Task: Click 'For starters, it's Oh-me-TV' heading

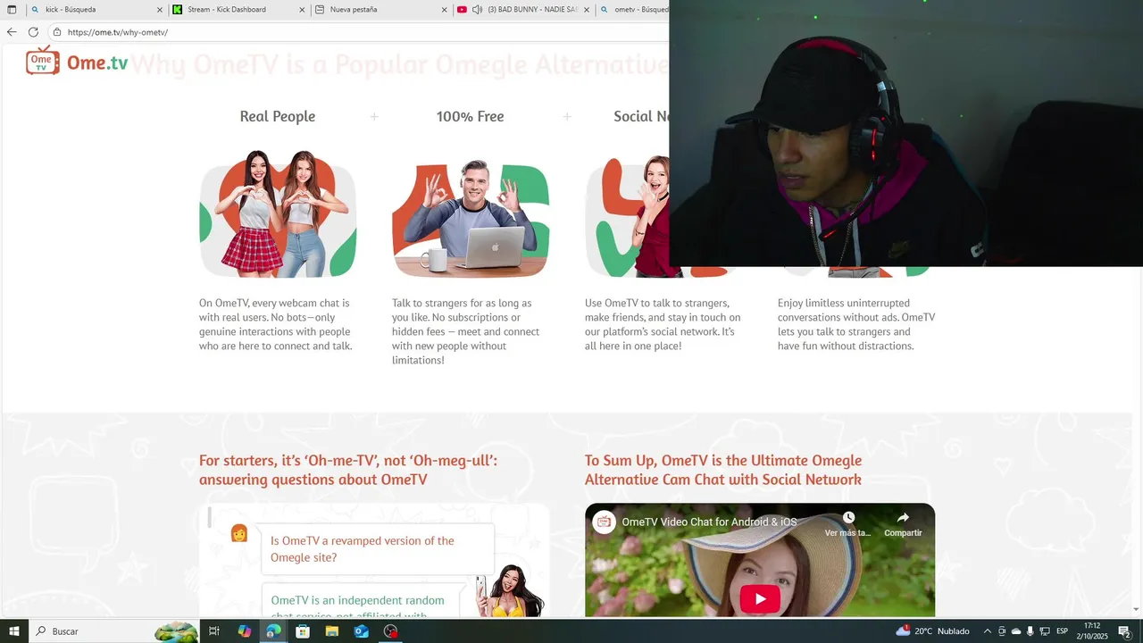Action: 348,470
